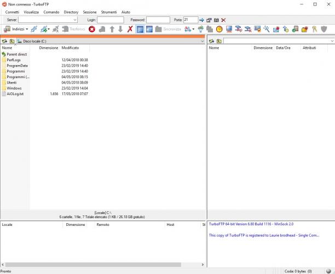
Task: Click the monitor icon in toolbar
Action: pos(229,29)
